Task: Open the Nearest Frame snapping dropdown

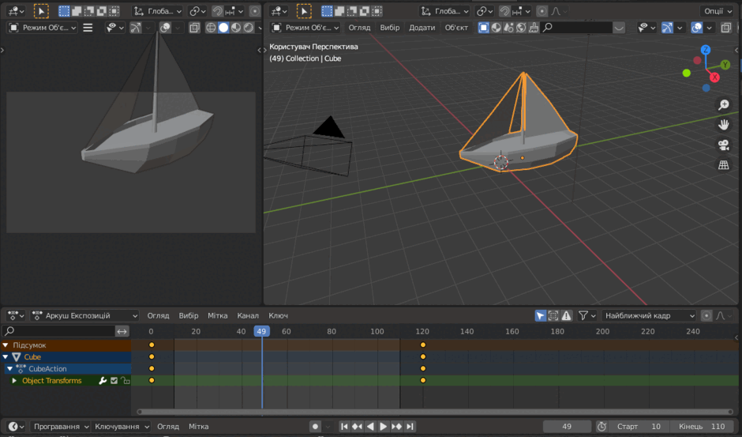Action: click(649, 315)
